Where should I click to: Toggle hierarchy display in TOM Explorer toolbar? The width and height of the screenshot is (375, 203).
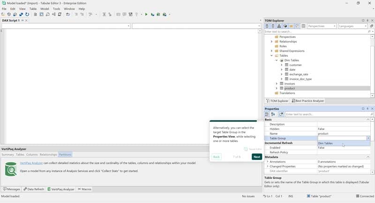(279, 26)
